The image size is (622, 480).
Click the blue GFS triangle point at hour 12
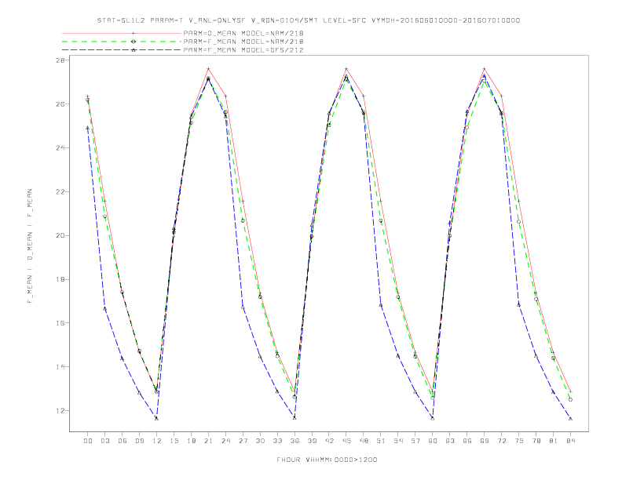tap(157, 418)
